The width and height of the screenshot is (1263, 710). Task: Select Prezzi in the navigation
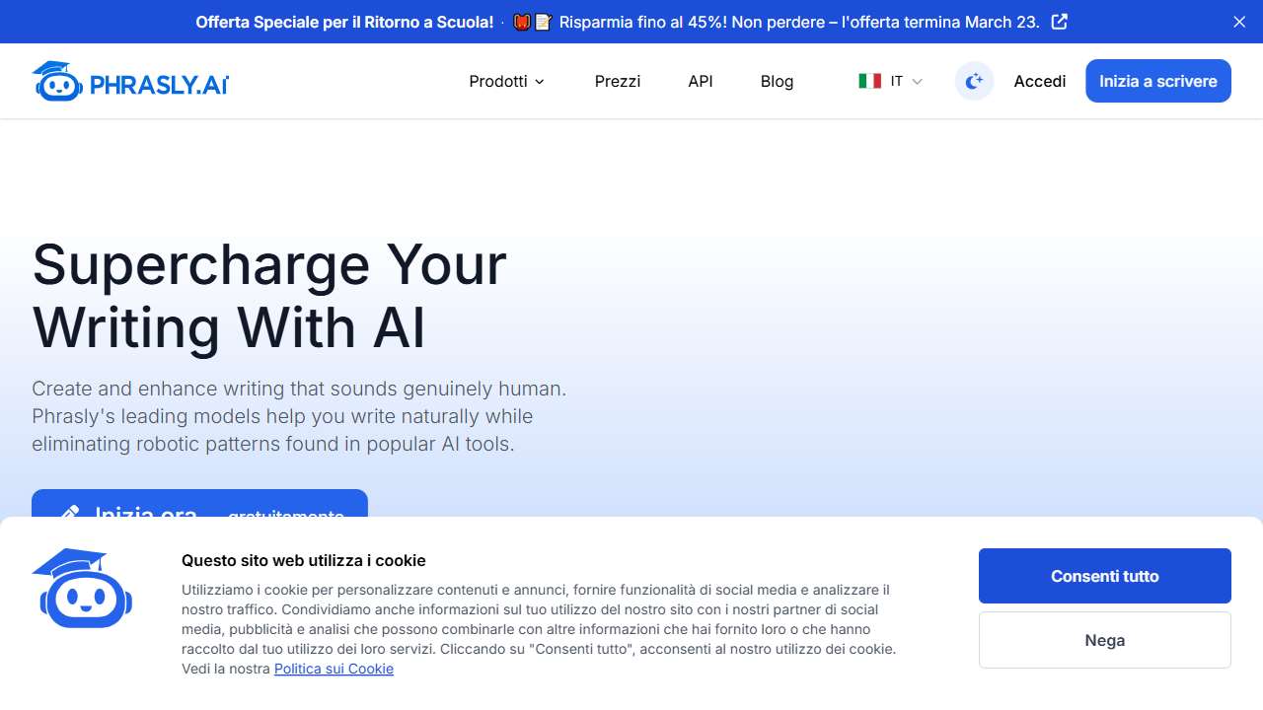point(618,82)
